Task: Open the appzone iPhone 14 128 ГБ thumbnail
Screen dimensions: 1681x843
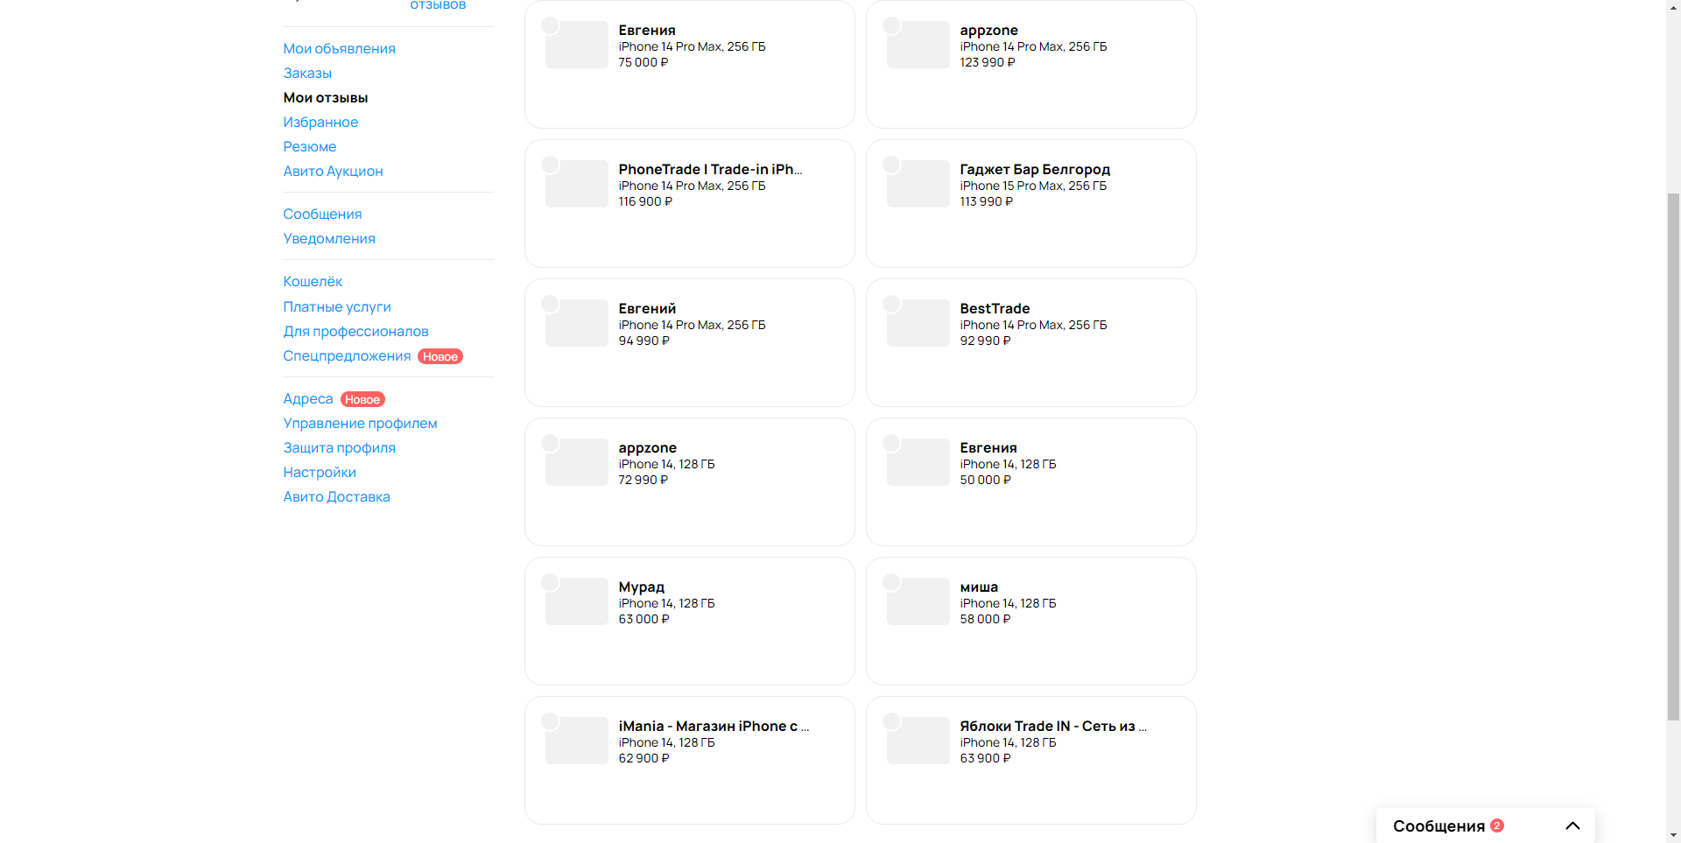Action: pos(577,462)
